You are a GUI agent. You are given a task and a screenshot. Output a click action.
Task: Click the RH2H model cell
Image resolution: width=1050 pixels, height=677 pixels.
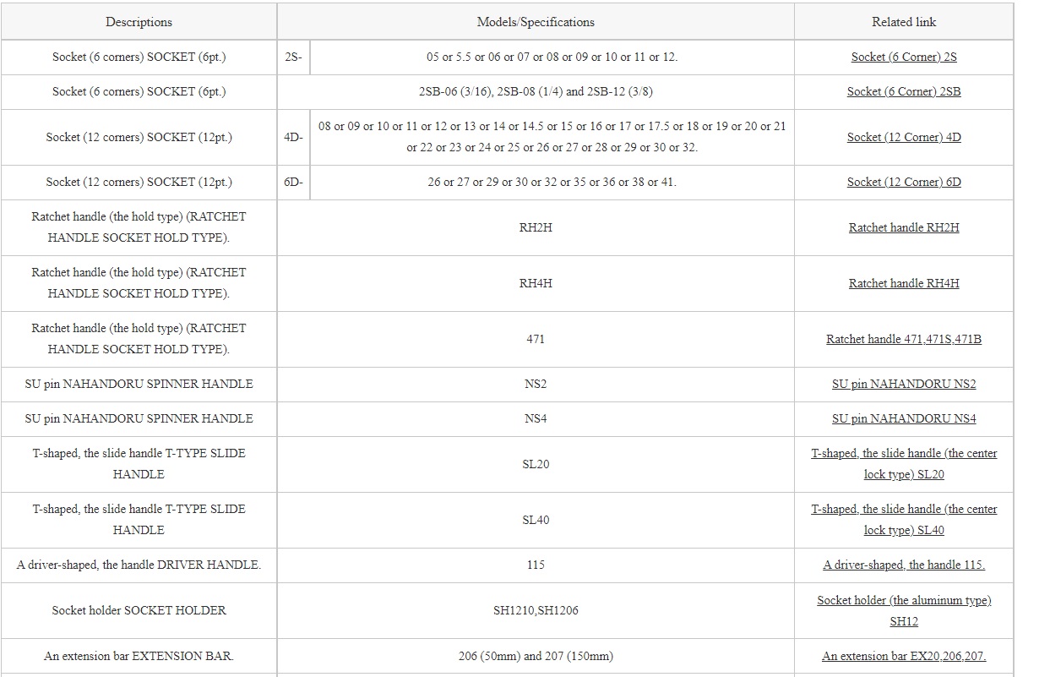pyautogui.click(x=536, y=227)
